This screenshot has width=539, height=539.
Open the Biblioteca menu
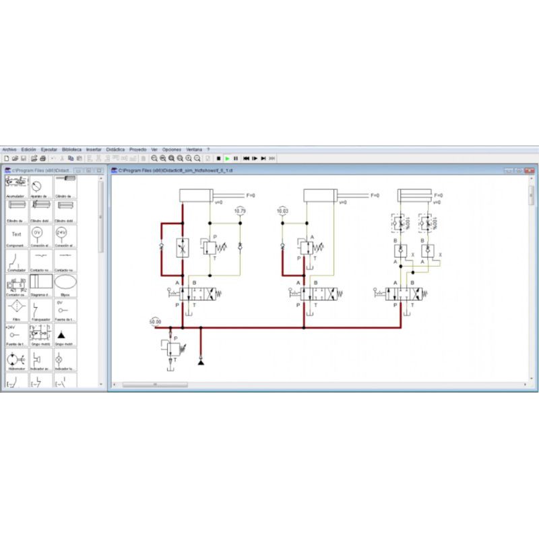click(71, 150)
